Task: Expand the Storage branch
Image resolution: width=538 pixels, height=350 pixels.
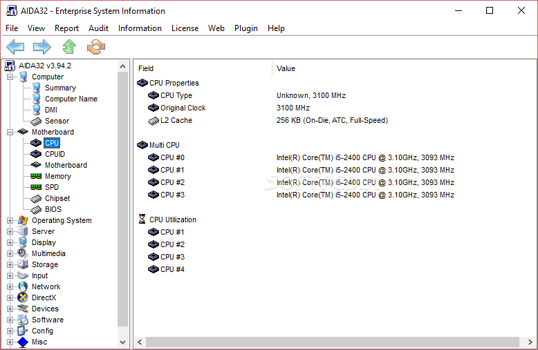Action: [10, 264]
